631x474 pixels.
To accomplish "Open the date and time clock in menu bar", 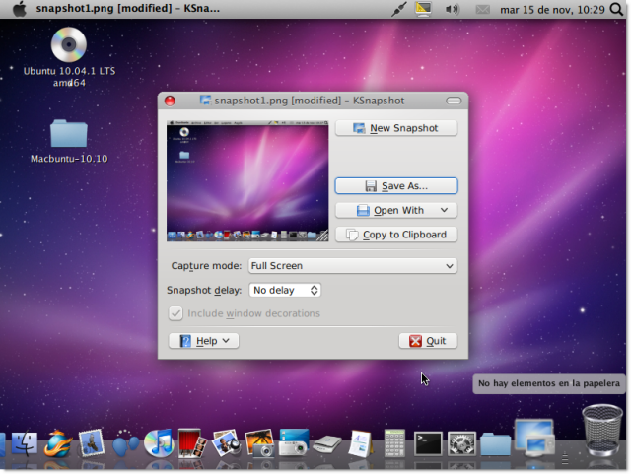I will click(552, 9).
